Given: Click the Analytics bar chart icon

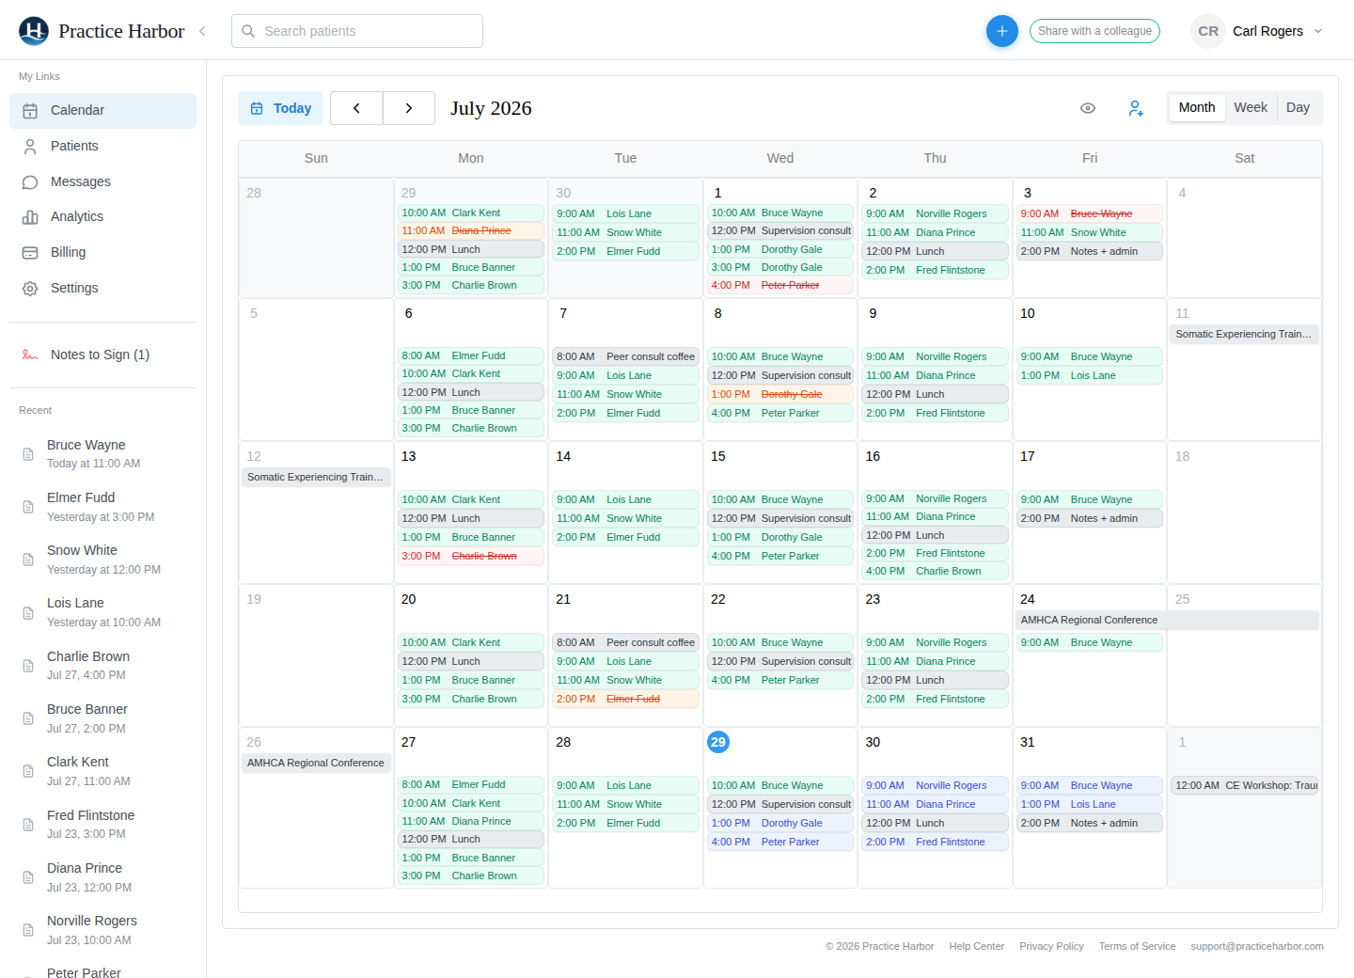Looking at the screenshot, I should [30, 217].
